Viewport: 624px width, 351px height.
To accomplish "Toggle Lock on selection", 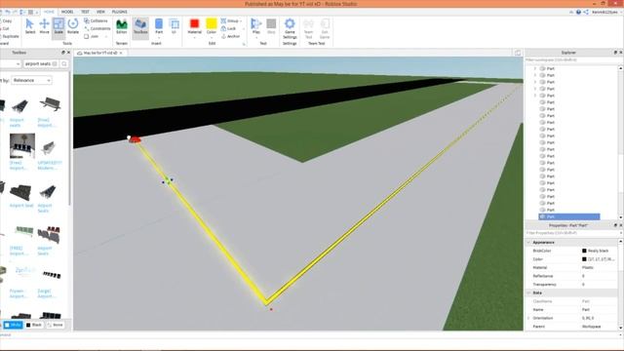I will pos(229,28).
